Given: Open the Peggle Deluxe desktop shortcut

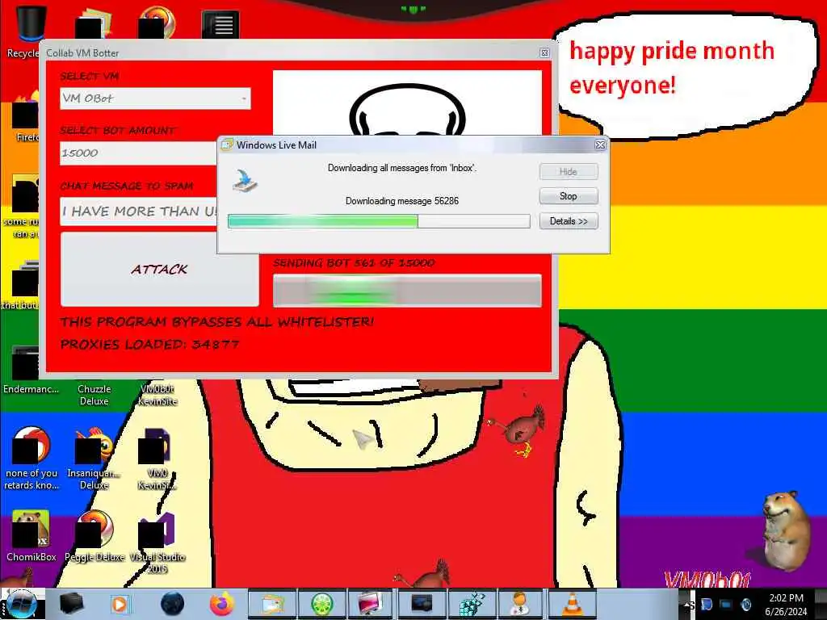Looking at the screenshot, I should (94, 536).
